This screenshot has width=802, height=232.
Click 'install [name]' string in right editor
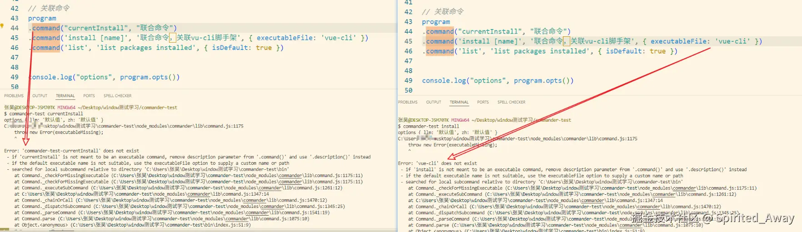coord(491,41)
